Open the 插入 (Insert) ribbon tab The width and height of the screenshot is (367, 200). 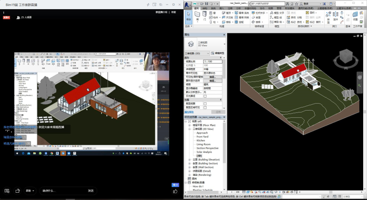click(x=220, y=8)
